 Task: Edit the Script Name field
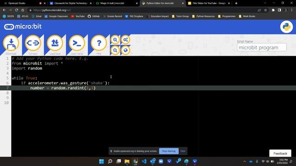(x=262, y=47)
